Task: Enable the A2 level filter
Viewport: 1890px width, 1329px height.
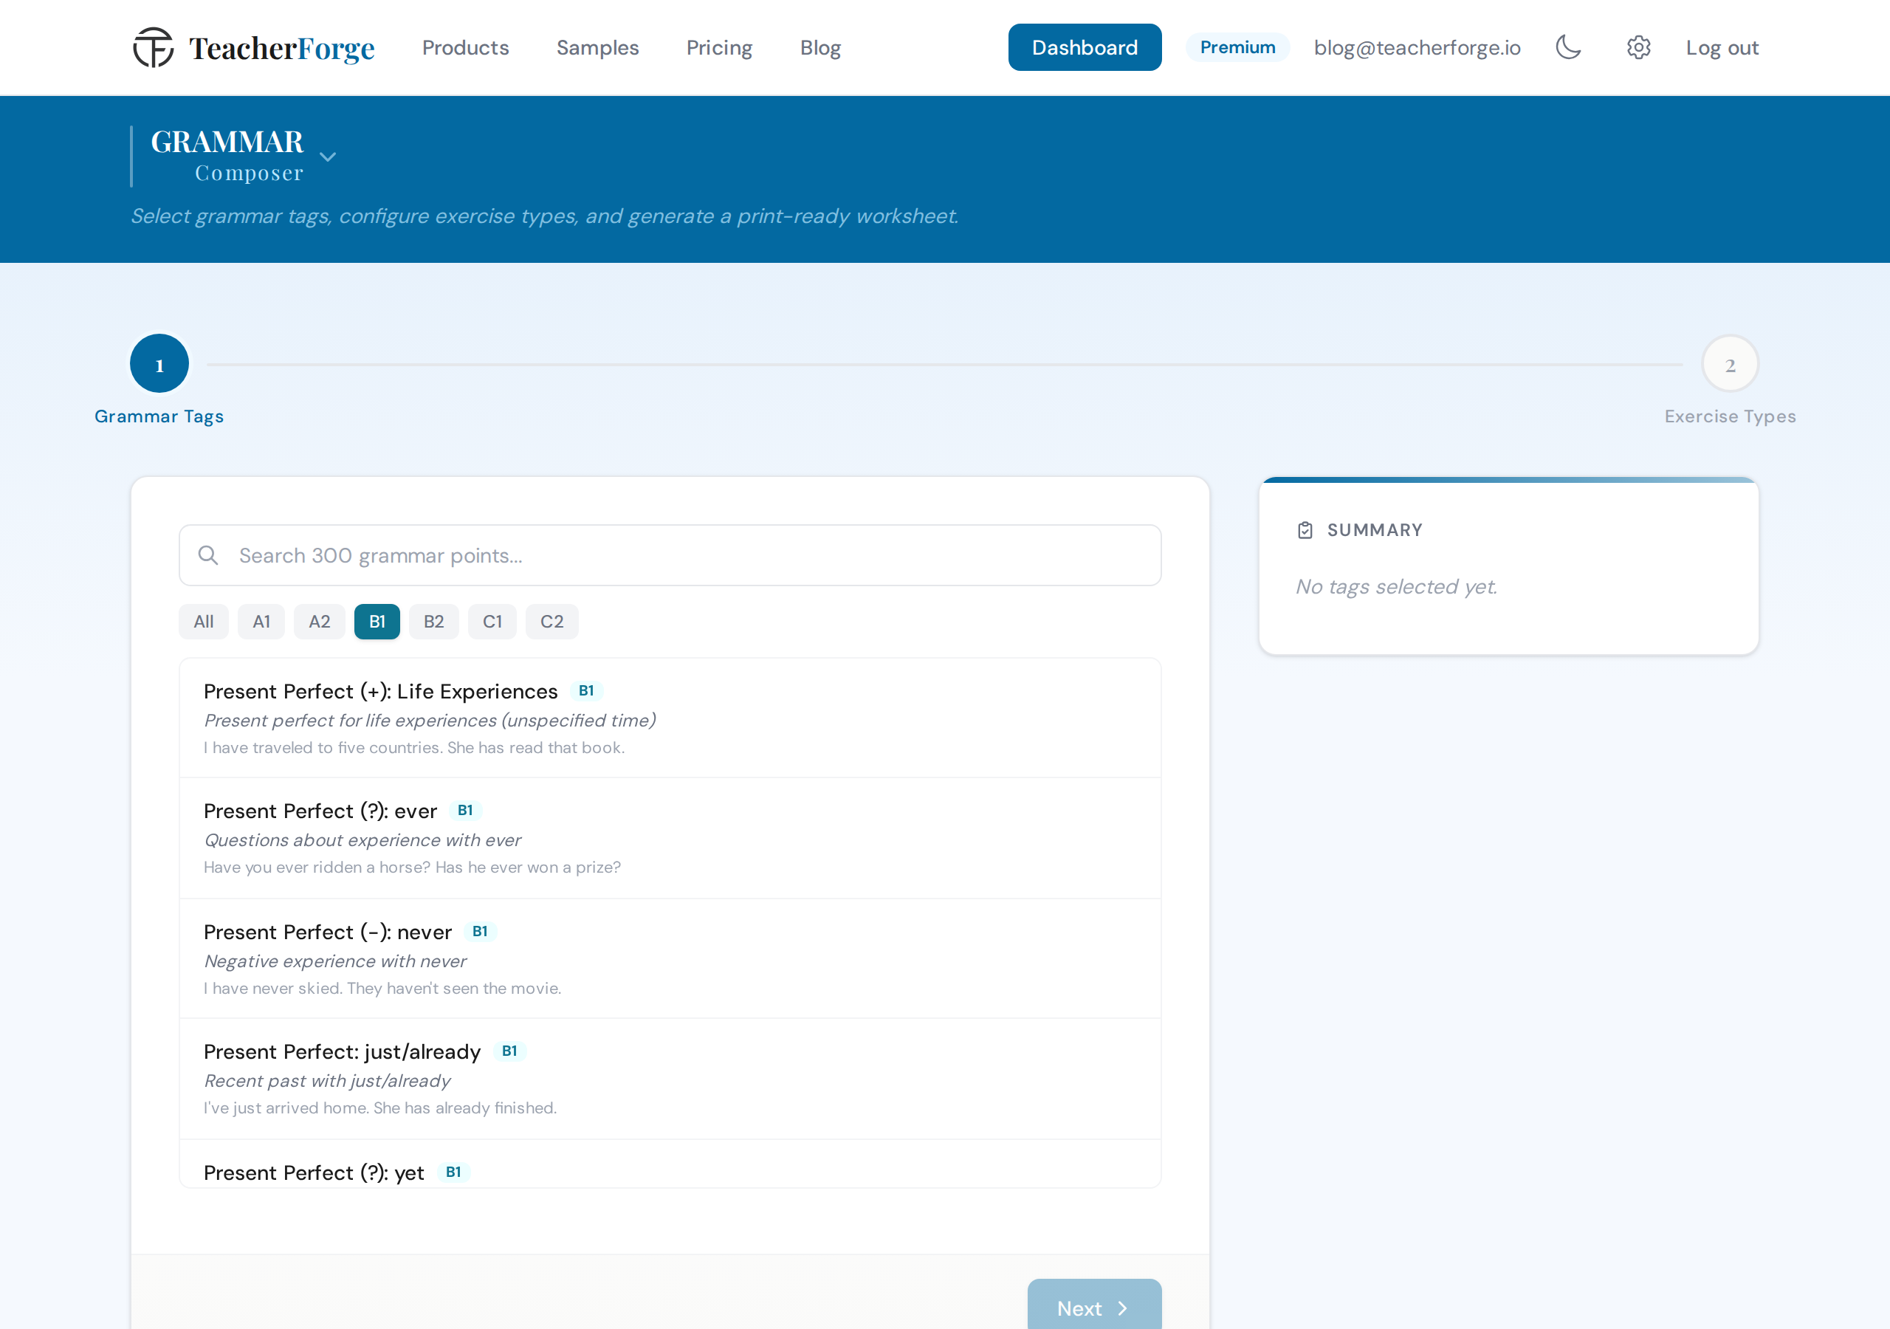Action: click(320, 622)
